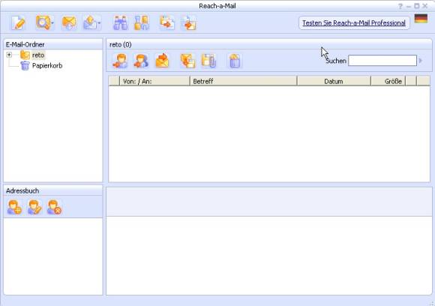The image size is (435, 306).
Task: Click the German flag language button
Action: click(x=421, y=19)
